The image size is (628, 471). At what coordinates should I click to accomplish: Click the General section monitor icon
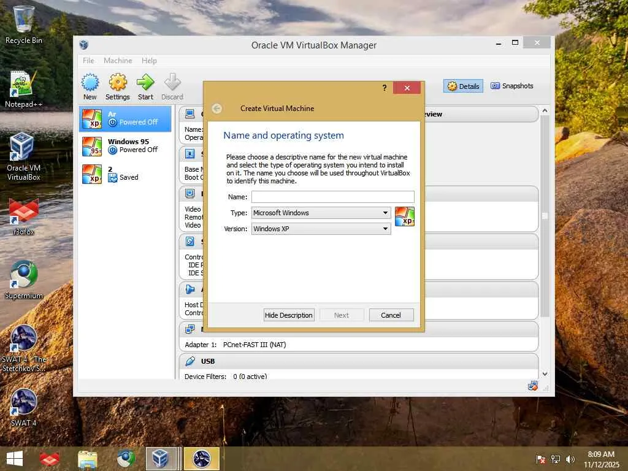[x=190, y=113]
